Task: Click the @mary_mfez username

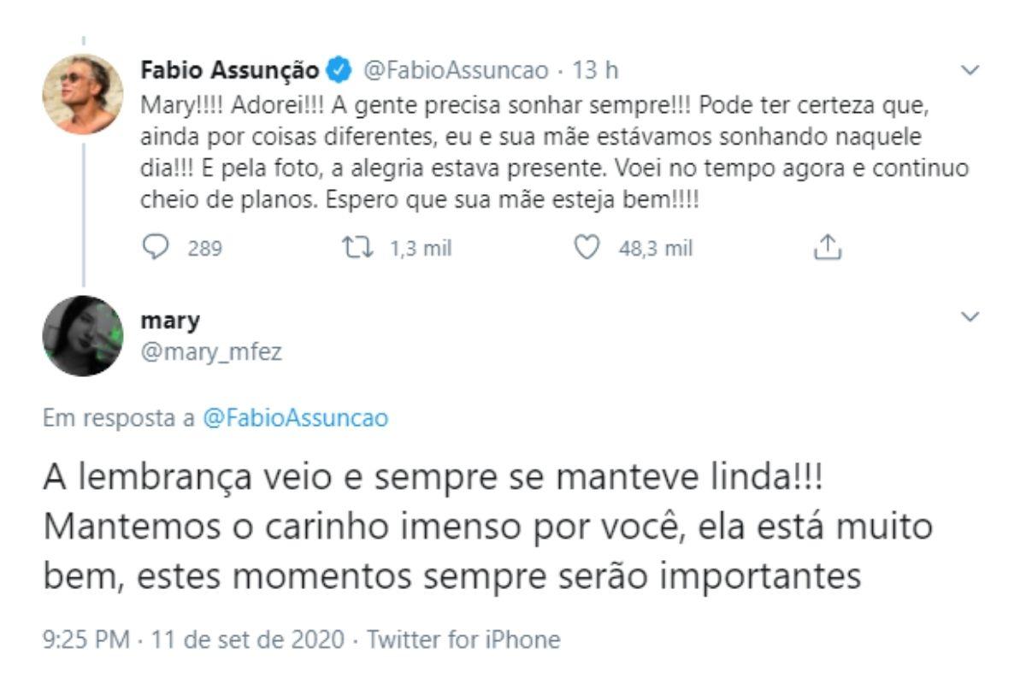Action: coord(199,347)
